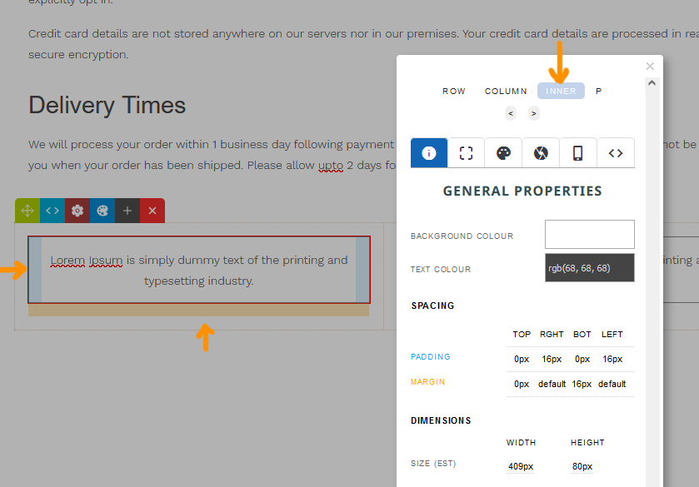This screenshot has height=487, width=699.
Task: Add a new element with the plus icon
Action: (x=127, y=211)
